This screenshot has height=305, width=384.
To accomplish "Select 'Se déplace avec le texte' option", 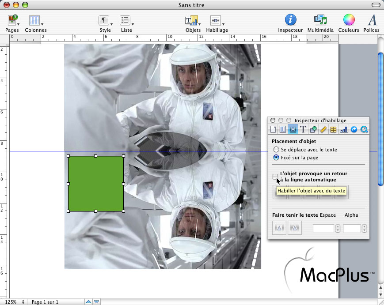I will point(276,150).
